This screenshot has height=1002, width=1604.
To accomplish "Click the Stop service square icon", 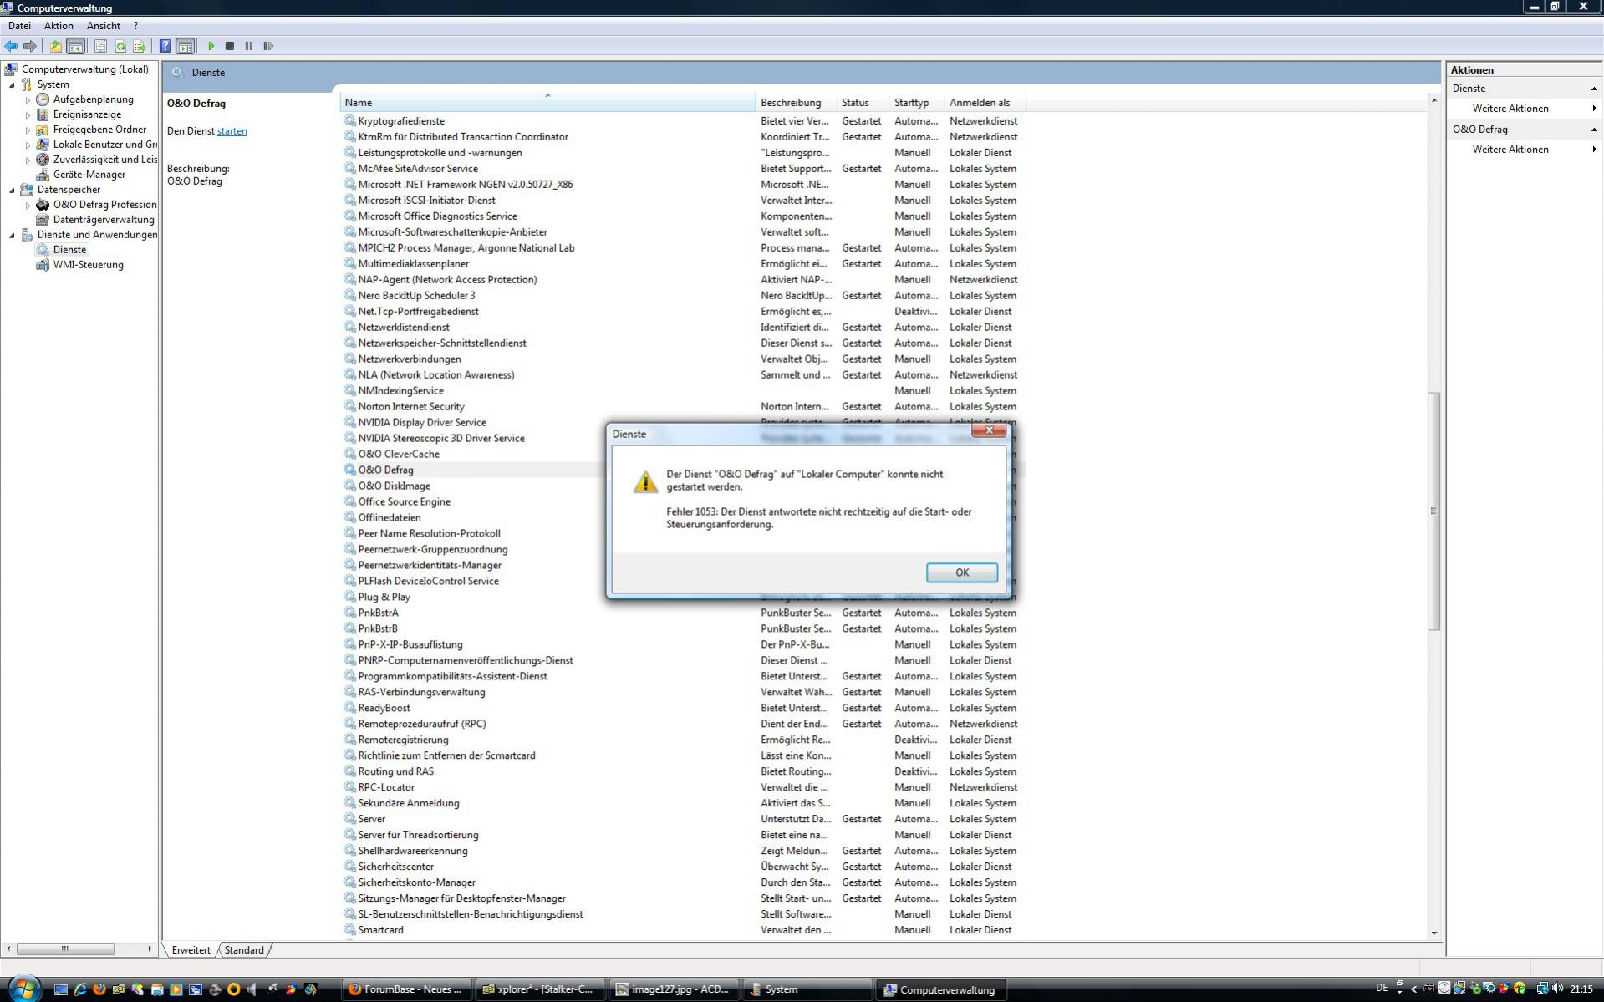I will click(x=230, y=46).
